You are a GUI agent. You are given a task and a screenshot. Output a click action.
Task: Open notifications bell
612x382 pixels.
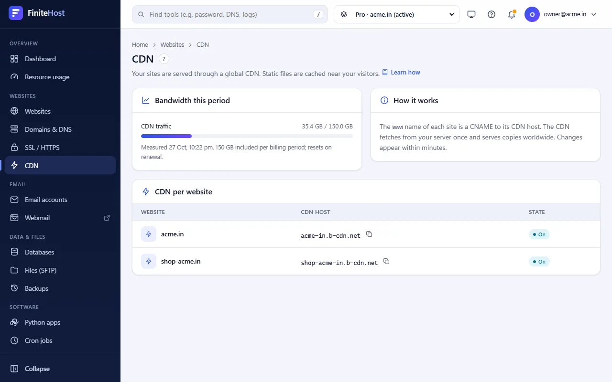tap(512, 14)
